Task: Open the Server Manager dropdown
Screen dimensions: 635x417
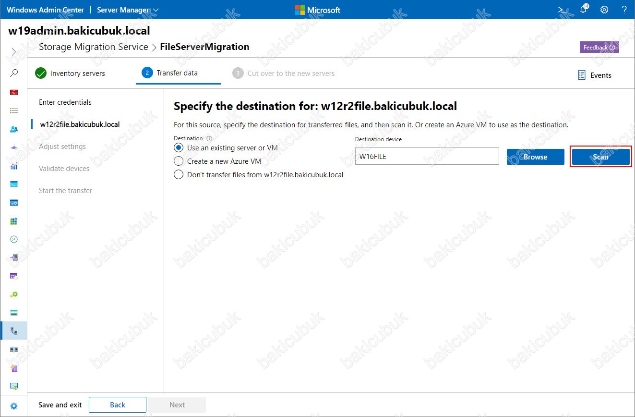Action: point(128,10)
